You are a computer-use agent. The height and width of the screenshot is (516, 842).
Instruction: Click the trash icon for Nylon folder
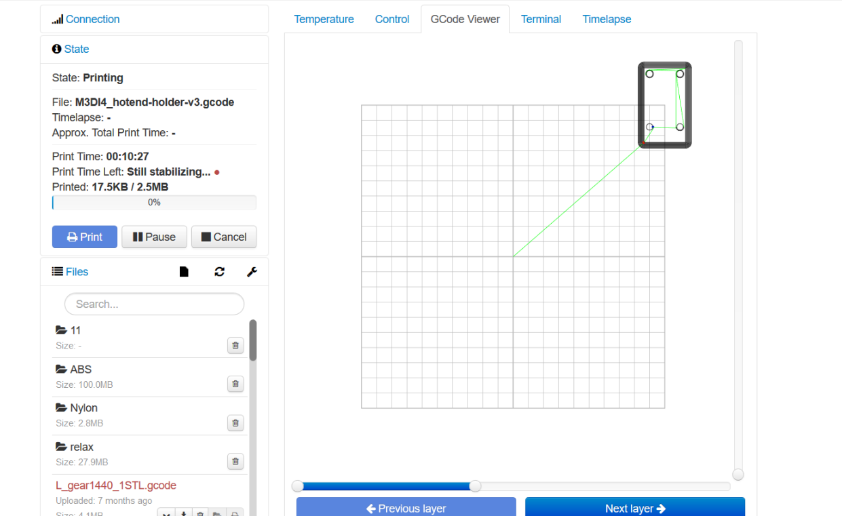click(235, 423)
